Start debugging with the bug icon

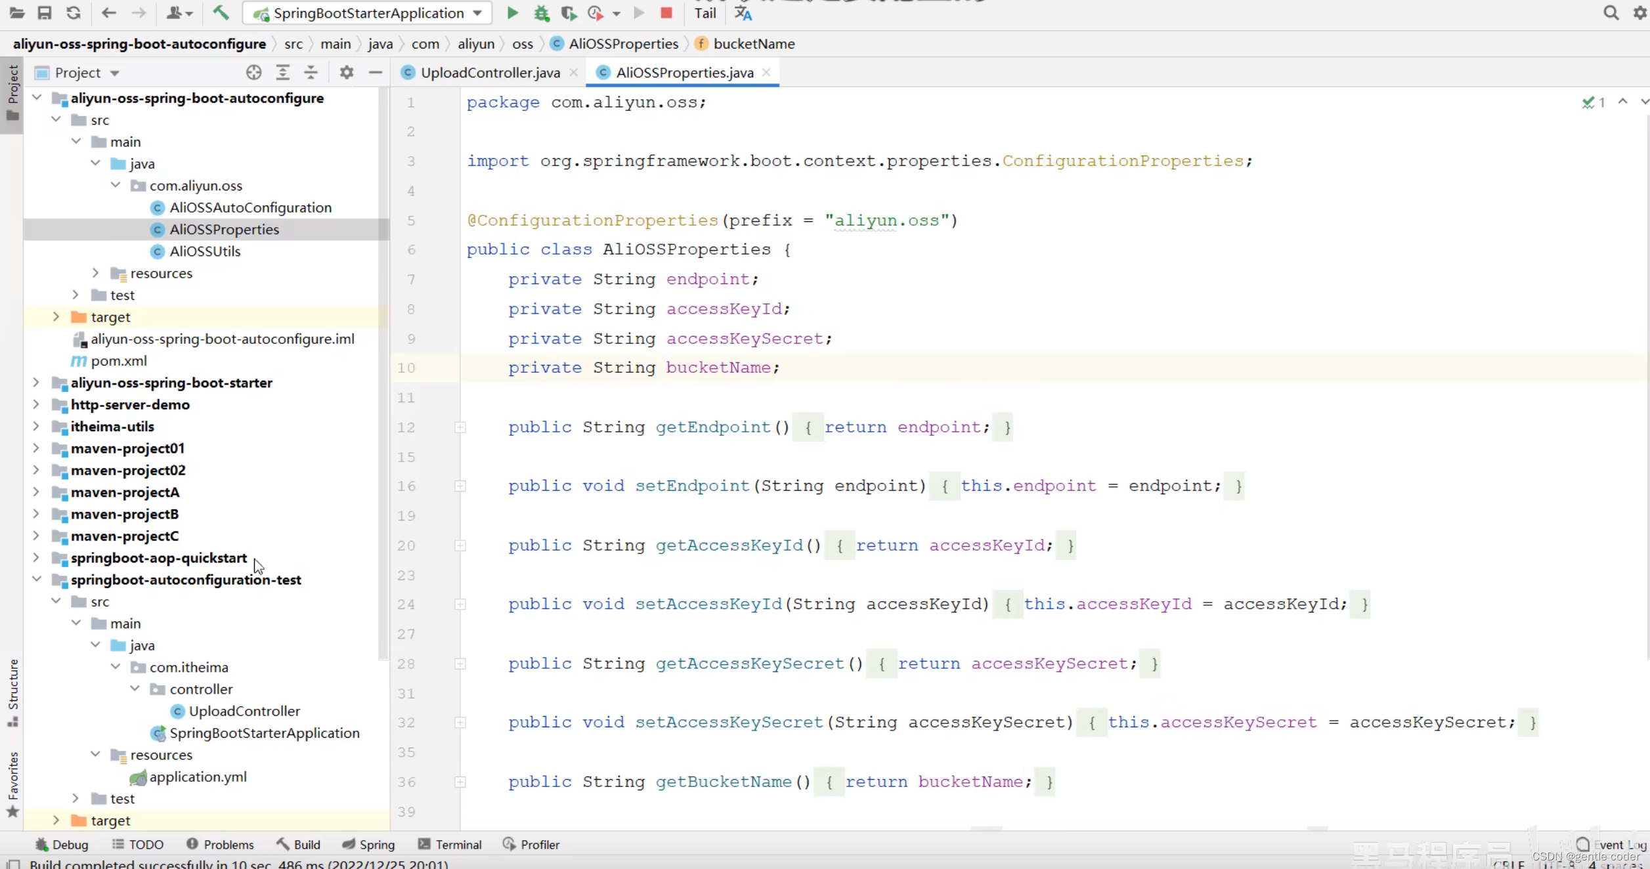tap(541, 13)
